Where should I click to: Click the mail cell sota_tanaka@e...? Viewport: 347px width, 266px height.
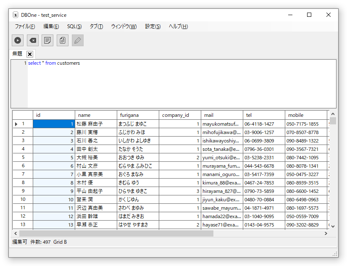click(x=221, y=149)
